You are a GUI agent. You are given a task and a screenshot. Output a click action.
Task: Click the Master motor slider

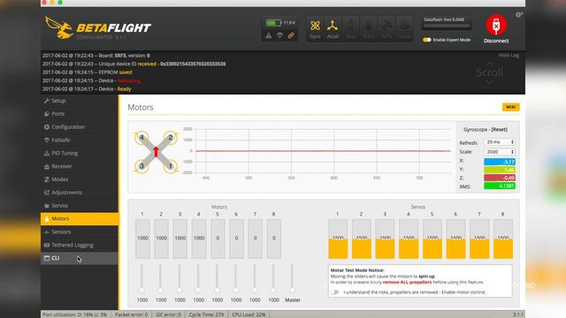[292, 278]
